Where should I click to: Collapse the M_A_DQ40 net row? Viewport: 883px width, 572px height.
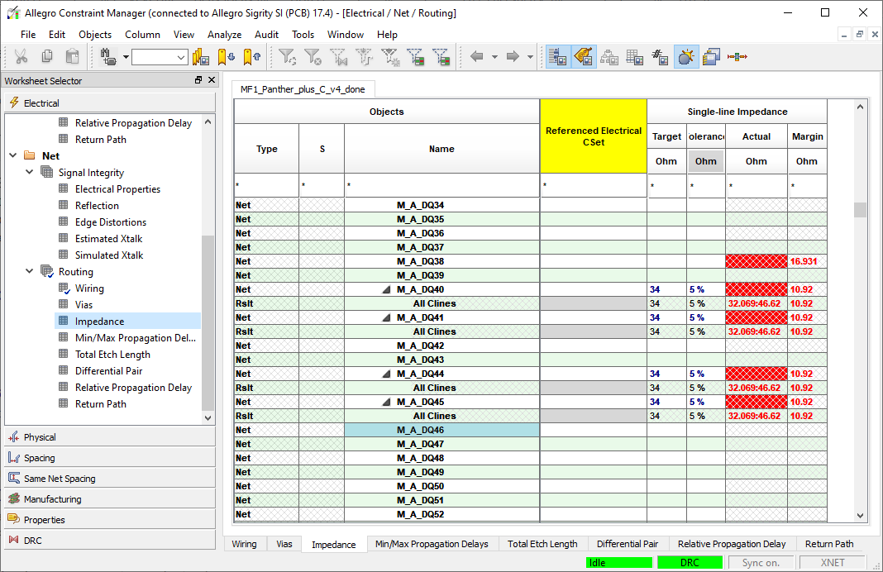click(x=387, y=290)
